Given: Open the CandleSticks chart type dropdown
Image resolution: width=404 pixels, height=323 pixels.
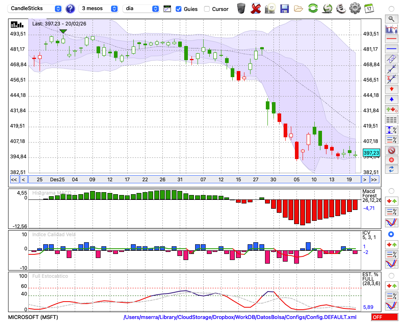Looking at the screenshot, I should click(x=36, y=8).
